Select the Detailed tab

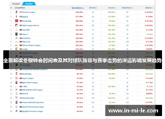click(x=29, y=4)
